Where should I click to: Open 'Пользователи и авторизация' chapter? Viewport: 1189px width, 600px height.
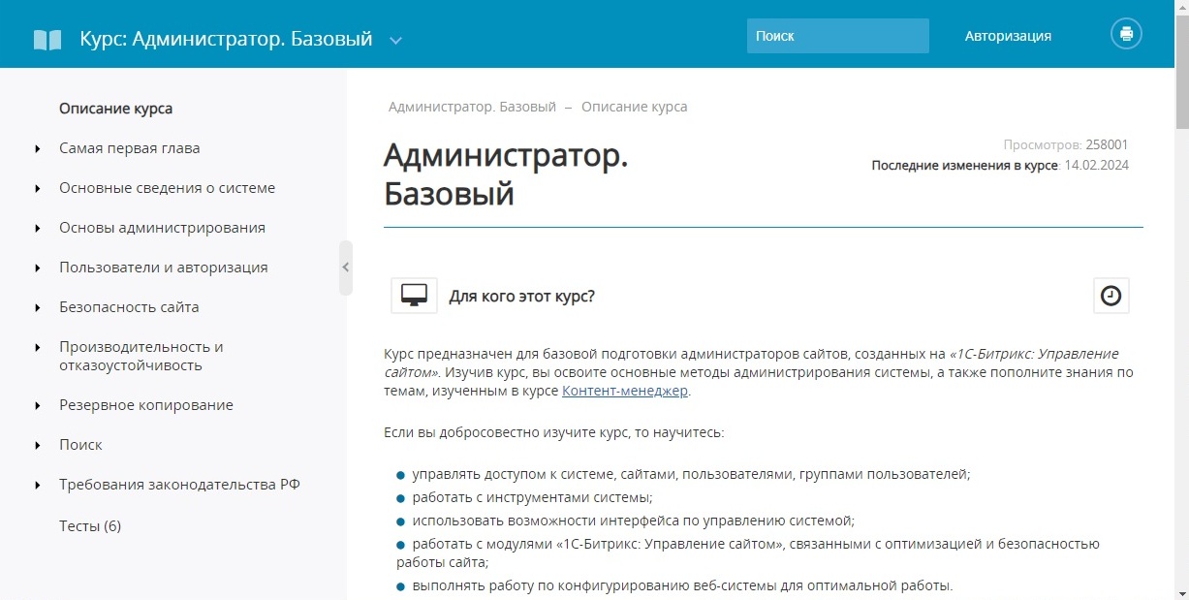coord(163,268)
